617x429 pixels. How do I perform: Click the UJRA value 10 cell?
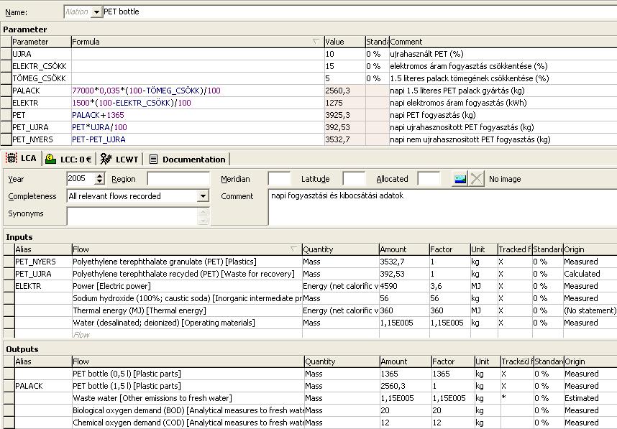coord(344,54)
